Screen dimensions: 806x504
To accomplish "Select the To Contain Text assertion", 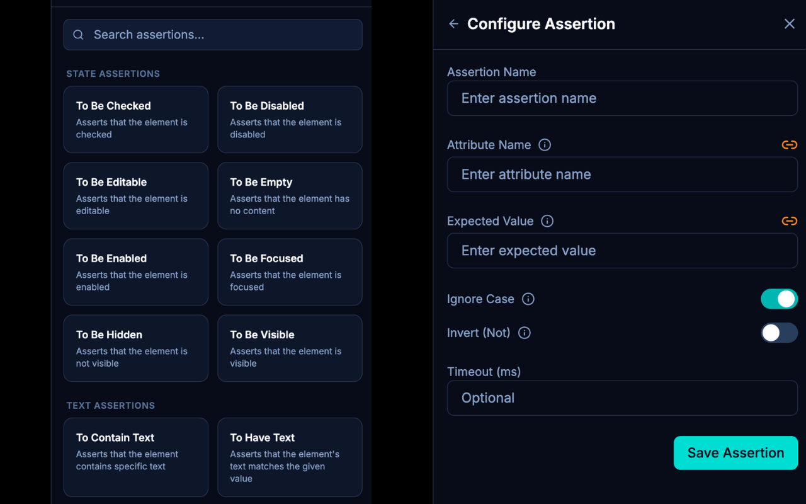I will pos(135,457).
